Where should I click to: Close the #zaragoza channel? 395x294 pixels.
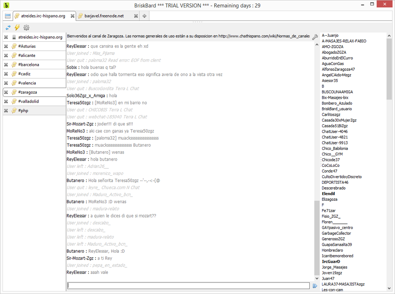(x=6, y=92)
